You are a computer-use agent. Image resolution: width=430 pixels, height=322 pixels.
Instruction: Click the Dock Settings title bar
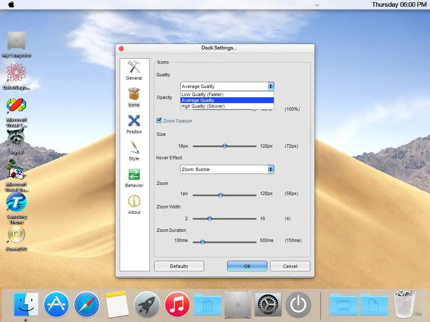click(x=215, y=48)
